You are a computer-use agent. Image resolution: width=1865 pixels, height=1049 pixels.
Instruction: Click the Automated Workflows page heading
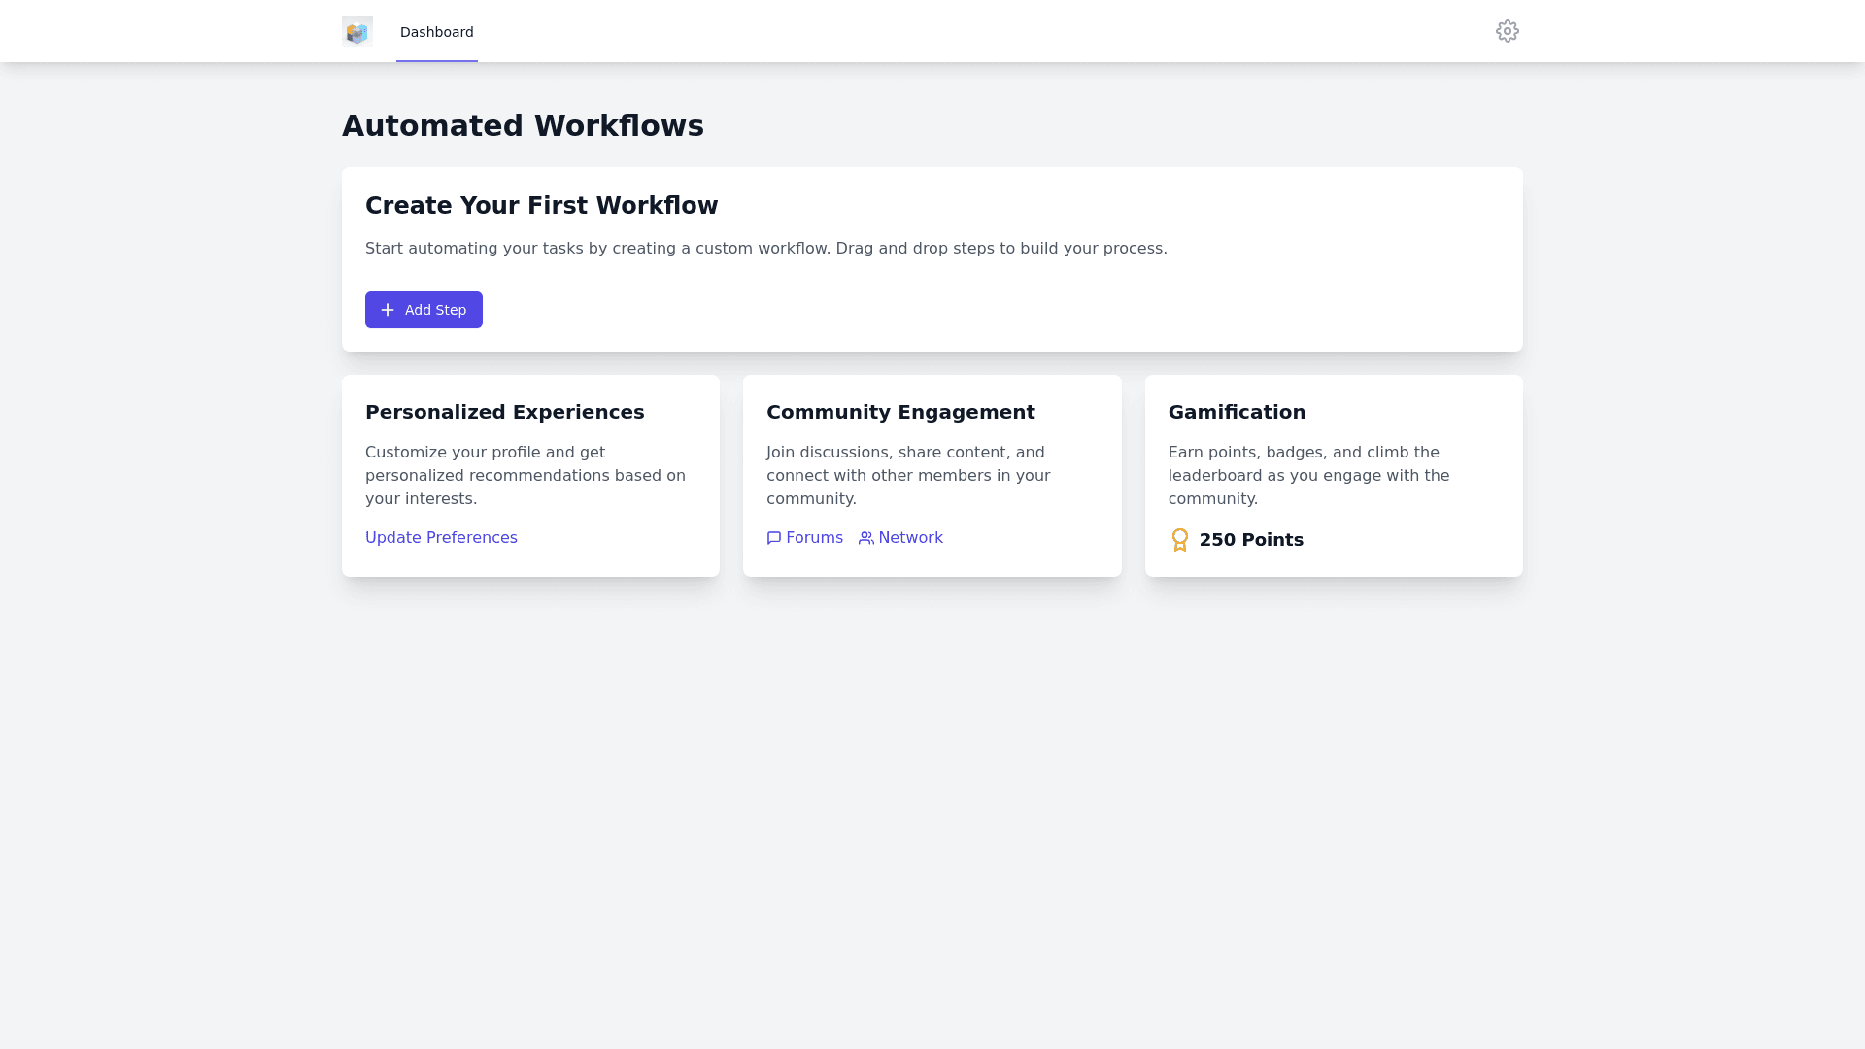point(523,126)
